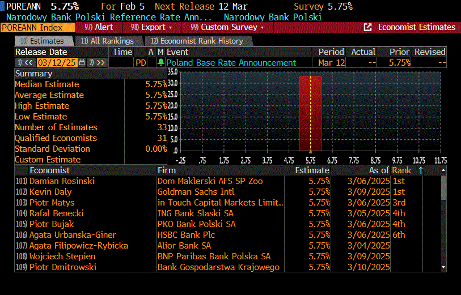The width and height of the screenshot is (461, 295).
Task: Click the Rank sort ascending arrow
Action: coord(420,170)
